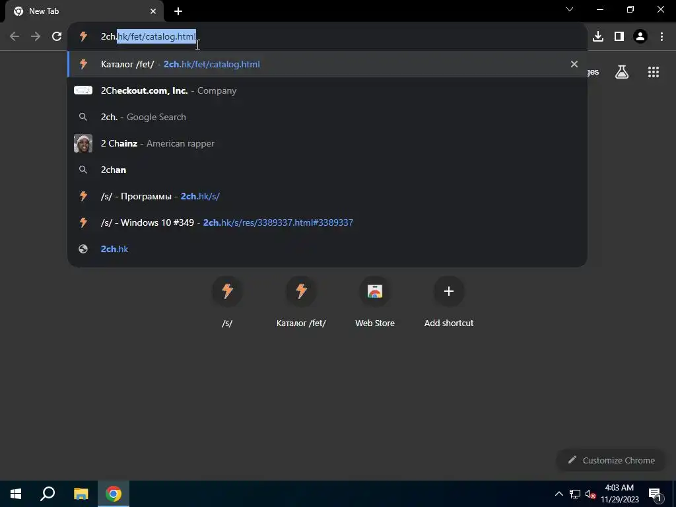Open the Google apps grid
The width and height of the screenshot is (676, 507).
coord(654,72)
